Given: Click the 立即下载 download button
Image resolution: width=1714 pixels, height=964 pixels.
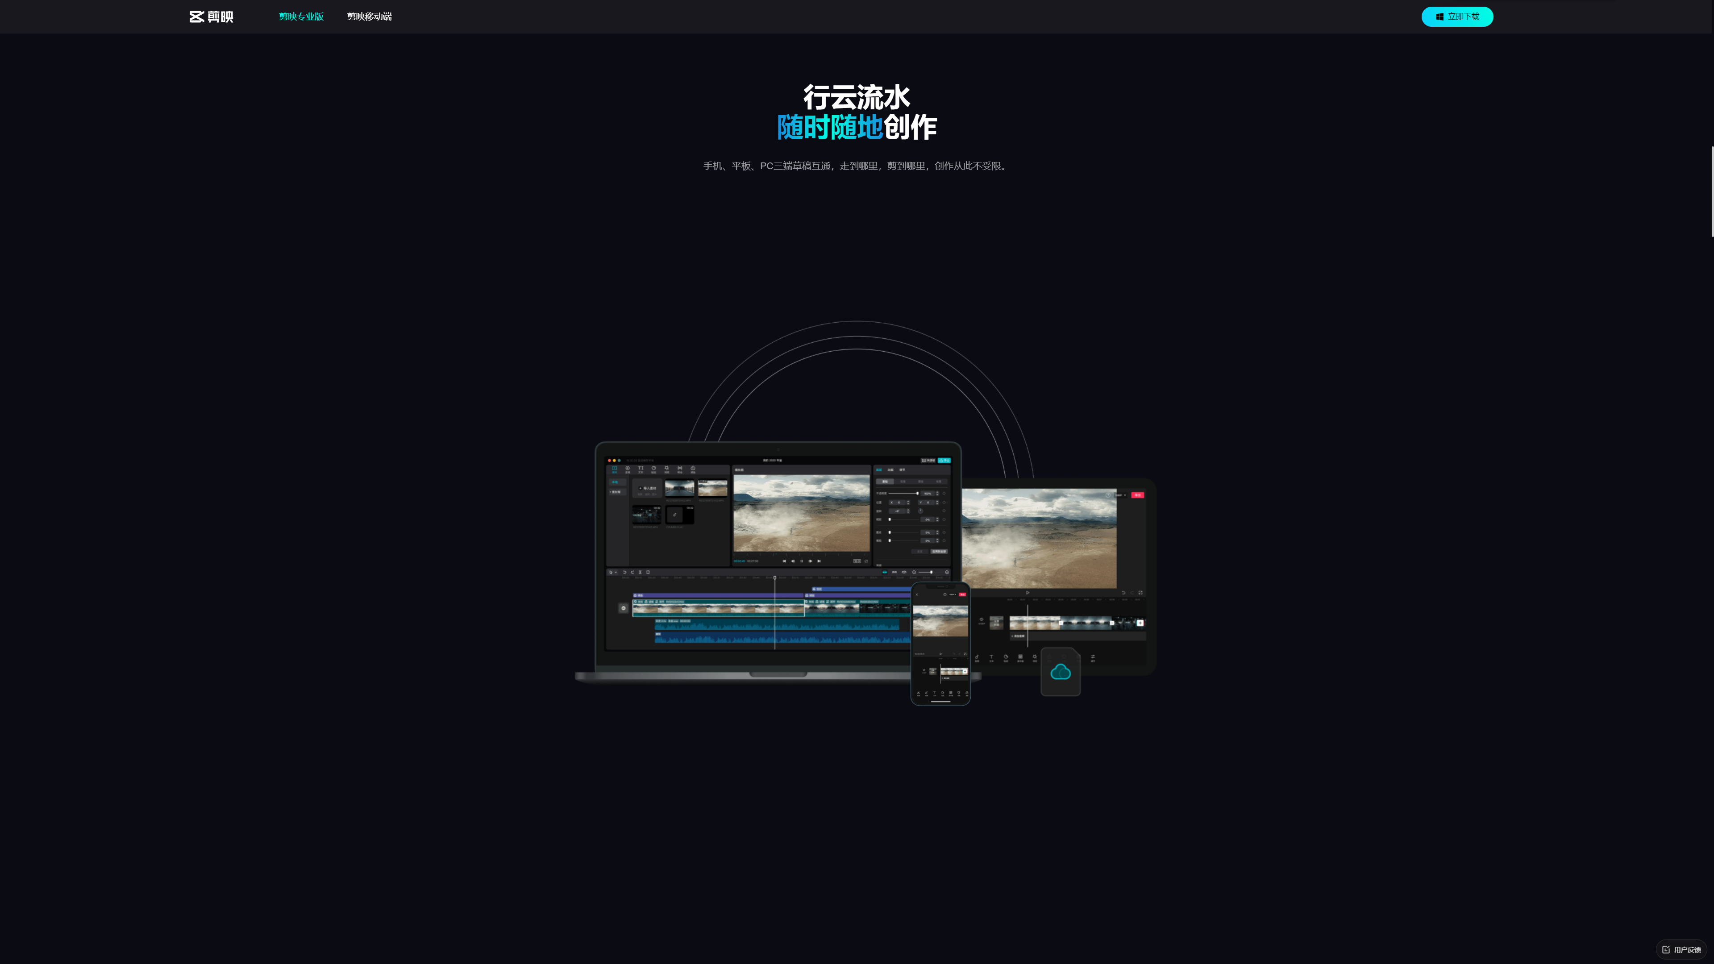Looking at the screenshot, I should [1457, 17].
